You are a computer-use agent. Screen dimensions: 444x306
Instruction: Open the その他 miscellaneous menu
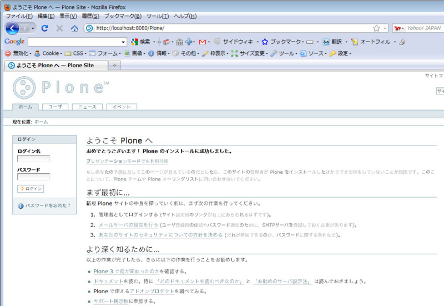tap(185, 53)
